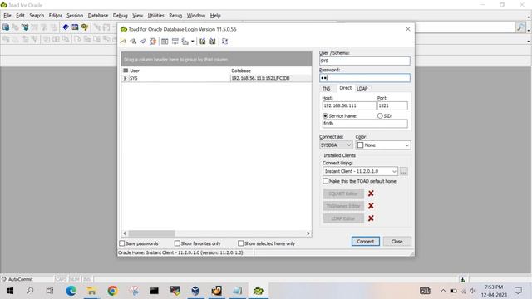The height and width of the screenshot is (299, 532).
Task: Enable the Show selected home only checkbox
Action: pos(240,243)
